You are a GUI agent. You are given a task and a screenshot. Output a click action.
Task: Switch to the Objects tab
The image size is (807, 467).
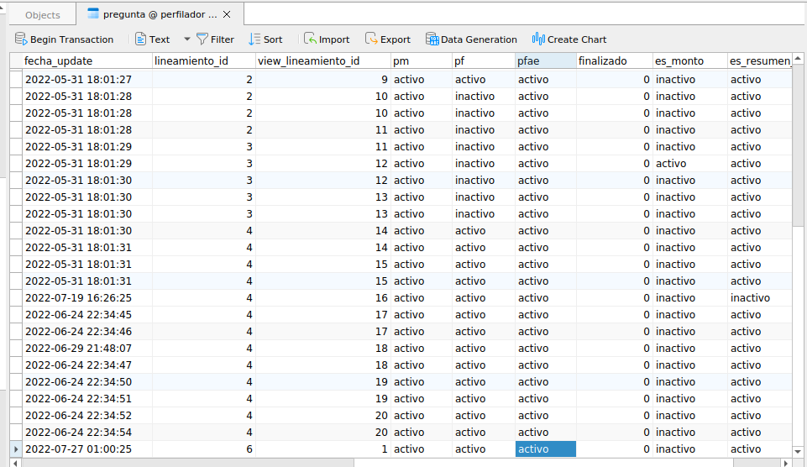42,15
